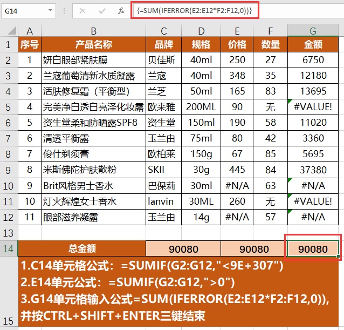Select amount cell 6750

(x=313, y=60)
